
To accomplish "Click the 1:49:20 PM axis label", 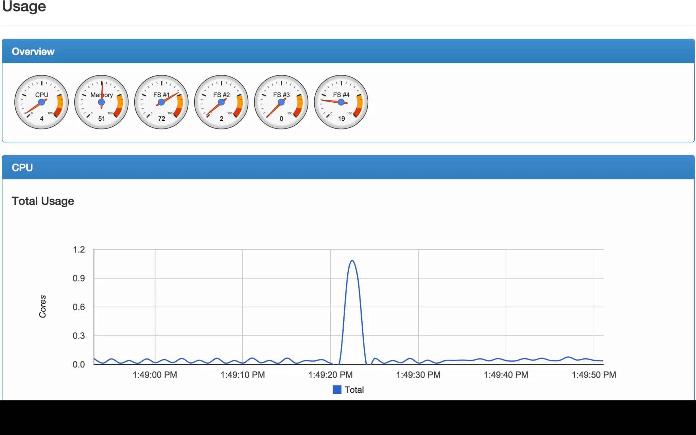I will [x=330, y=375].
